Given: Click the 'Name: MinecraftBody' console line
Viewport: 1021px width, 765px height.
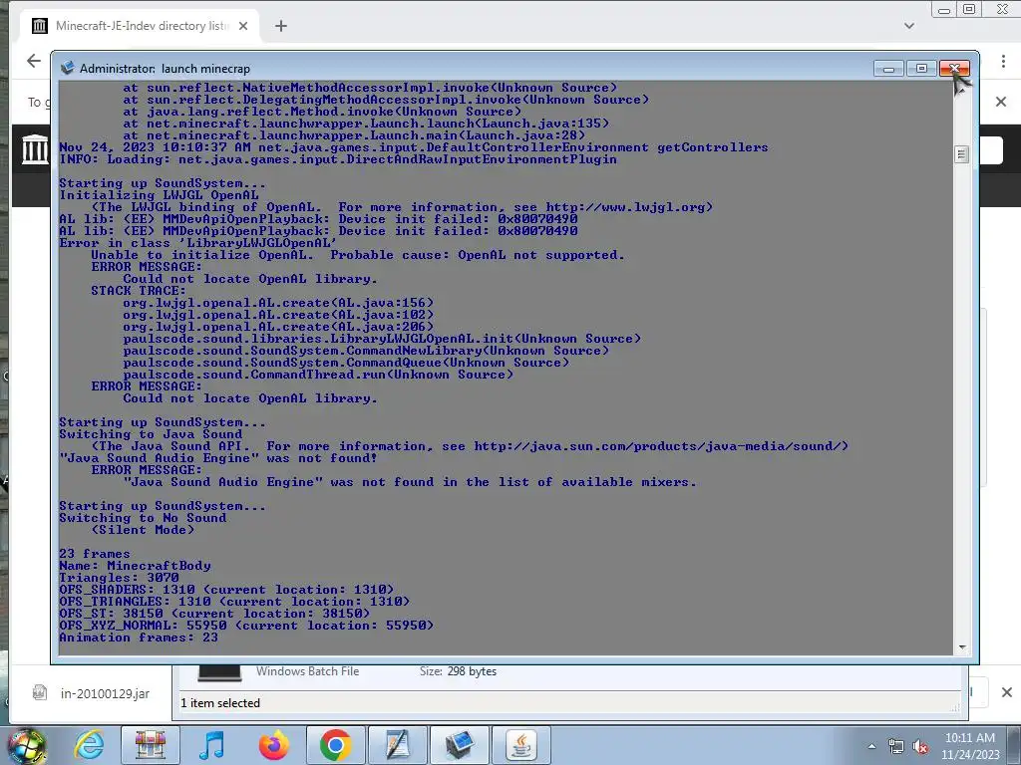Looking at the screenshot, I should (x=135, y=566).
